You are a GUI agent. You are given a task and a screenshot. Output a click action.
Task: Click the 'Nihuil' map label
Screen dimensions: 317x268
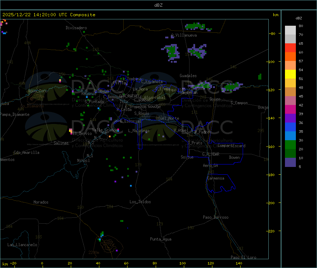(83, 161)
